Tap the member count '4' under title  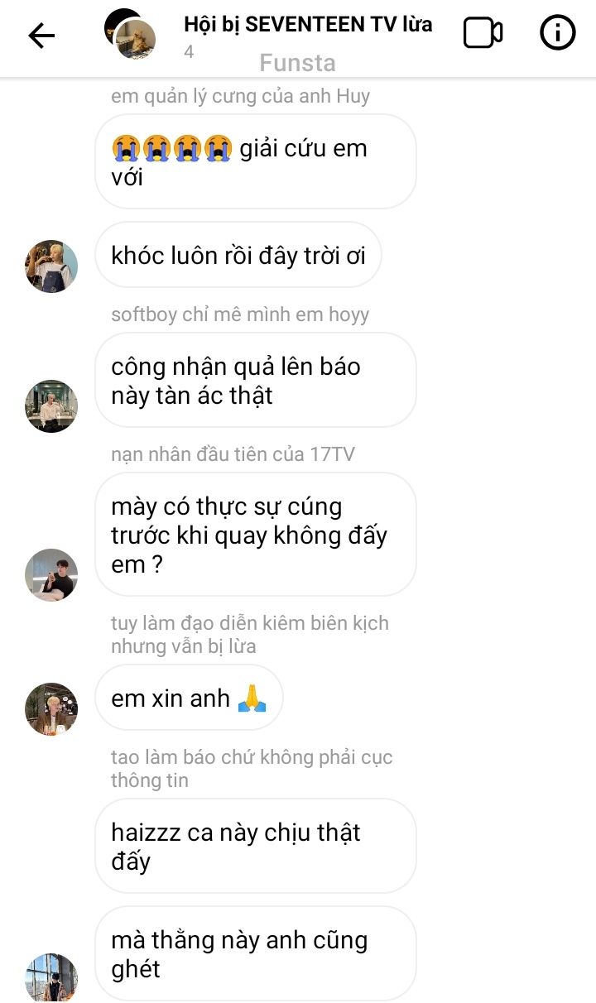click(x=189, y=52)
